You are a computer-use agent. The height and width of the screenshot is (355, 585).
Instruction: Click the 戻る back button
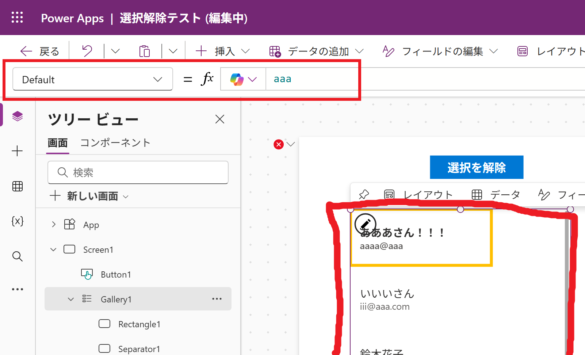[40, 51]
